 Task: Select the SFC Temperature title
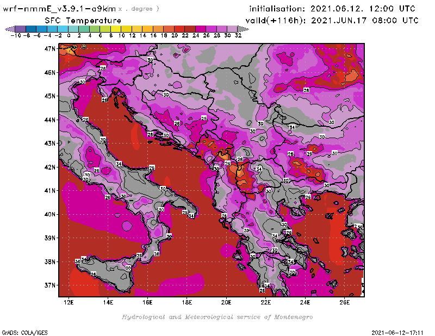[x=83, y=21]
